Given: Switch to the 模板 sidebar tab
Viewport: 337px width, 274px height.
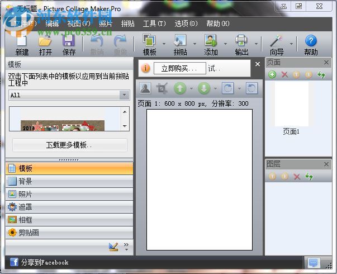Looking at the screenshot, I should 69,168.
